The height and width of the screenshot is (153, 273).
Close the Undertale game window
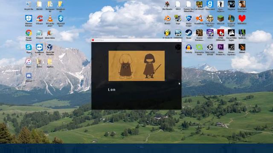[178, 40]
